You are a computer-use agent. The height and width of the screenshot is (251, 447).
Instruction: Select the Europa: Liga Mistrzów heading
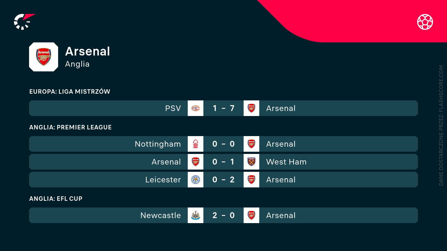[x=70, y=91]
